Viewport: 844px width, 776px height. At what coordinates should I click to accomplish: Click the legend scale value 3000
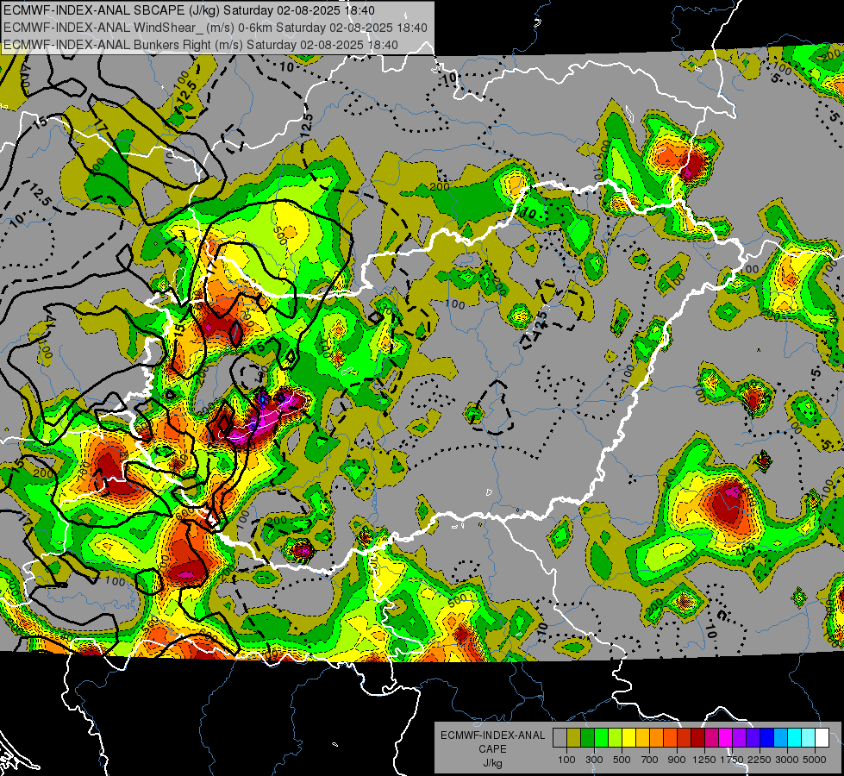787,760
